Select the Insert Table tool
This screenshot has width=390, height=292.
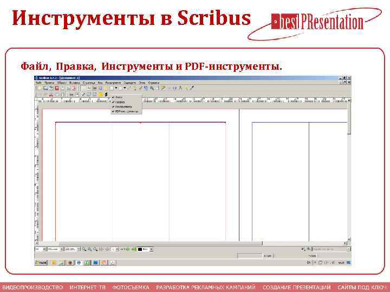106,88
